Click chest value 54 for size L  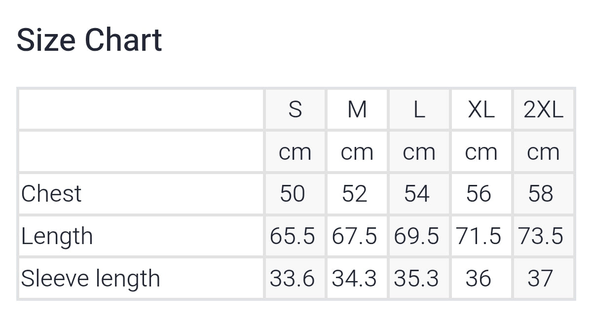(x=417, y=193)
